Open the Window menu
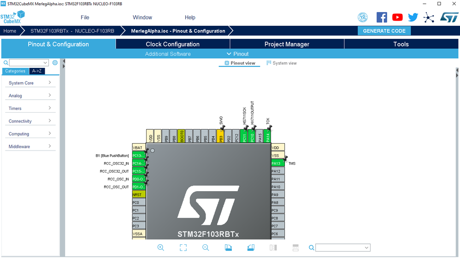The image size is (460, 260). [x=142, y=18]
